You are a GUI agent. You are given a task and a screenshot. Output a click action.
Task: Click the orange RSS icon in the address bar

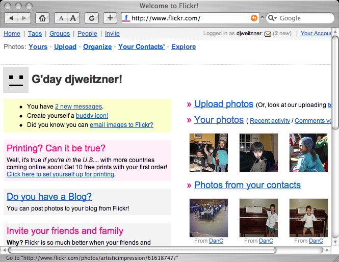[x=254, y=18]
